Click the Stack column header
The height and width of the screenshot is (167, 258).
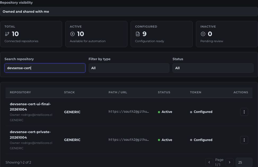[70, 92]
